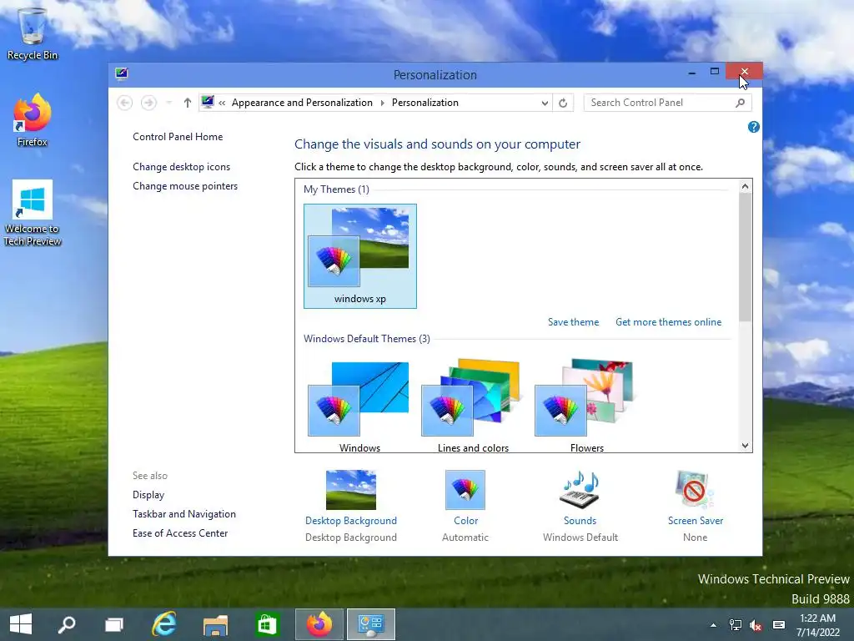Click the network tray icon
This screenshot has height=641, width=854.
[735, 625]
